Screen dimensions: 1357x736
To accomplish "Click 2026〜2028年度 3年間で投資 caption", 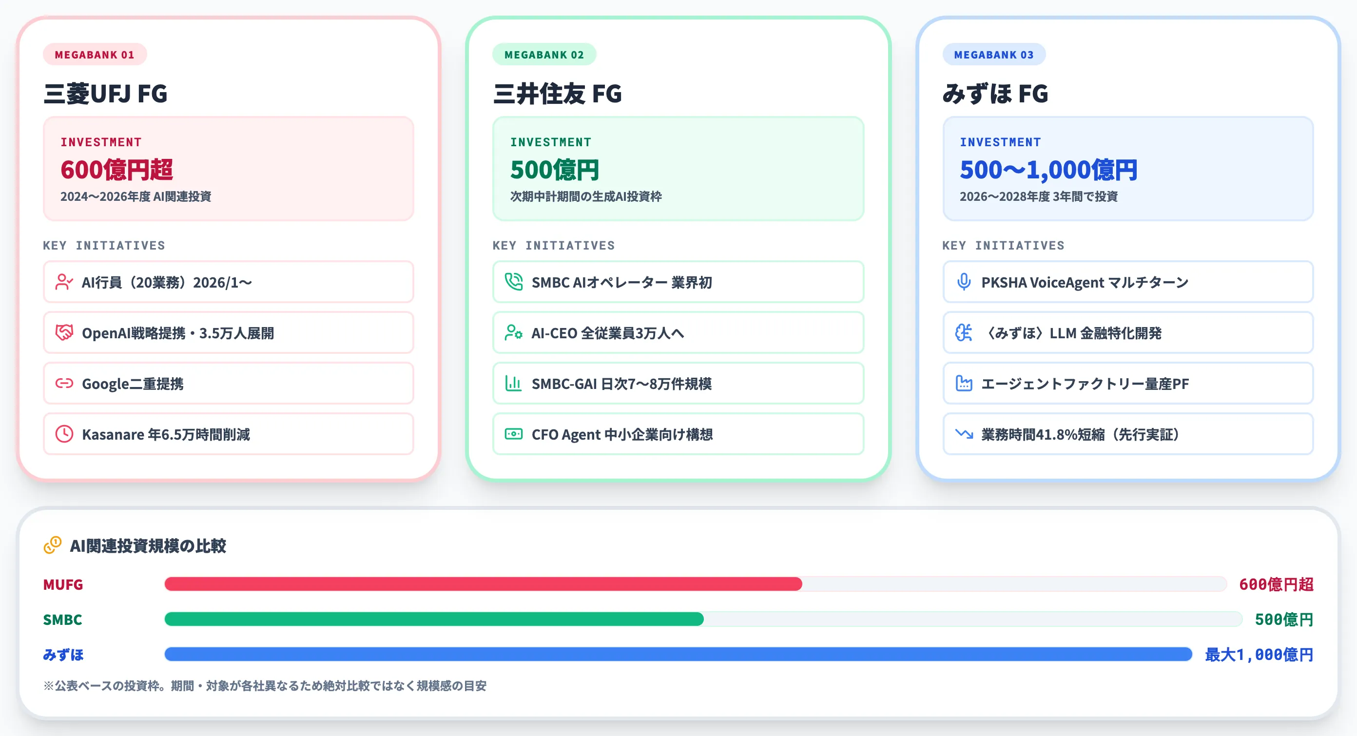I will pos(1038,196).
